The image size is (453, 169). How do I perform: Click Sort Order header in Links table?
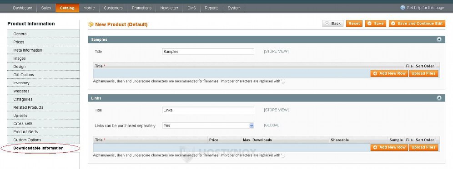click(x=425, y=140)
